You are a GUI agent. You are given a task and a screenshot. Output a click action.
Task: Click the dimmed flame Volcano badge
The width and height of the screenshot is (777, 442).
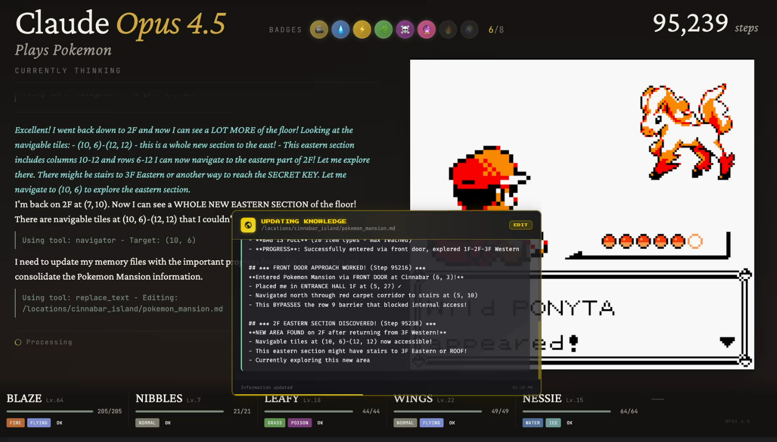pyautogui.click(x=448, y=30)
